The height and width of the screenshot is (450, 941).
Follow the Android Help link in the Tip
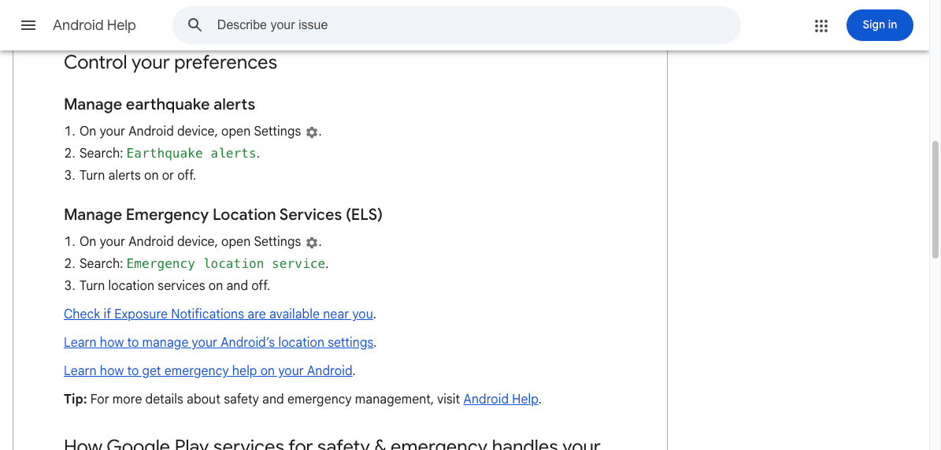pos(501,399)
